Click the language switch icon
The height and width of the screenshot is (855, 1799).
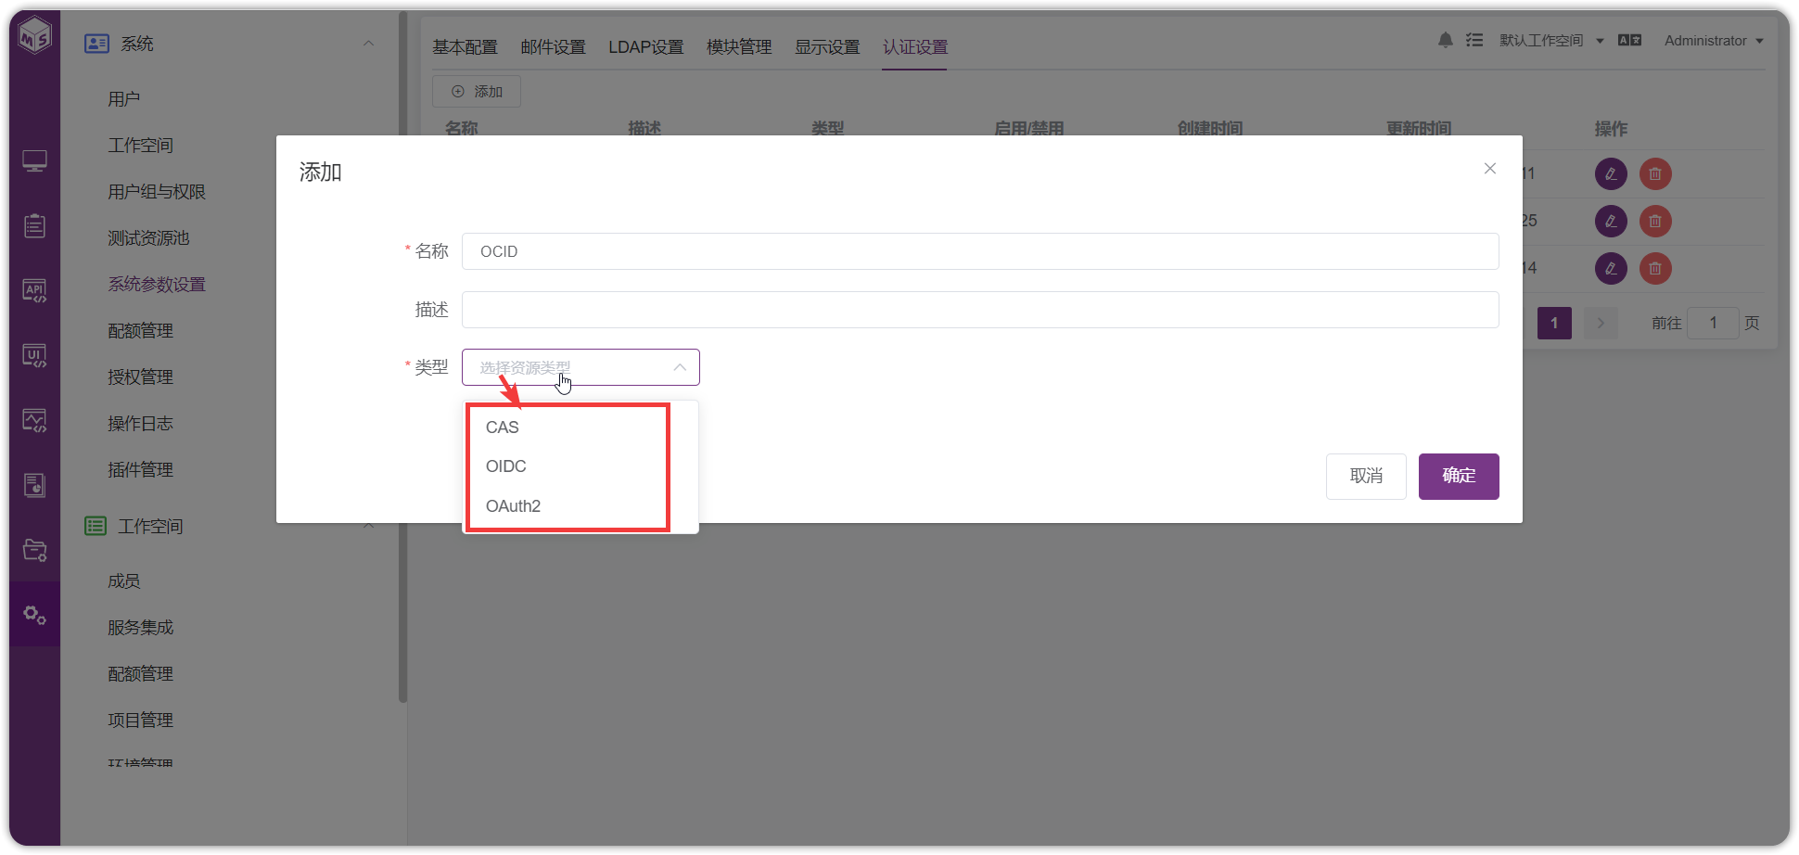click(1629, 41)
